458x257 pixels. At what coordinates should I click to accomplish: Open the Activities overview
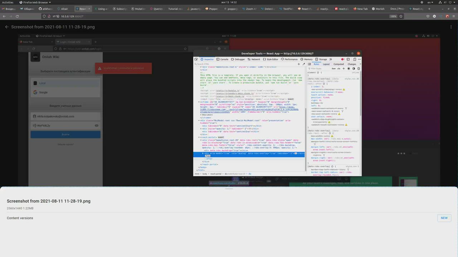pyautogui.click(x=8, y=2)
